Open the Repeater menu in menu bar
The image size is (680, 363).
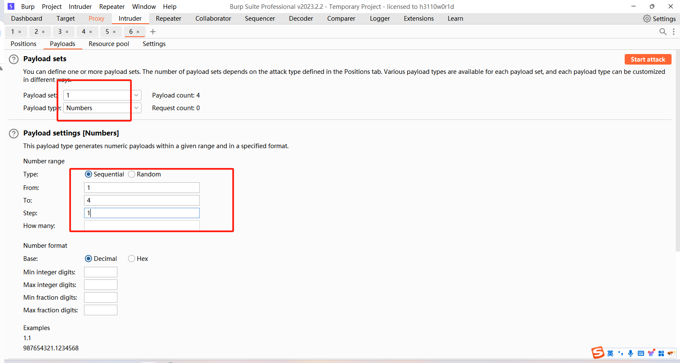pos(112,7)
